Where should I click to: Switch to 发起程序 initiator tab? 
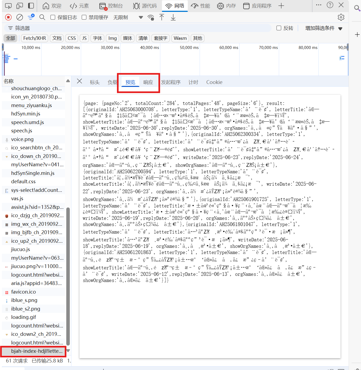(171, 82)
